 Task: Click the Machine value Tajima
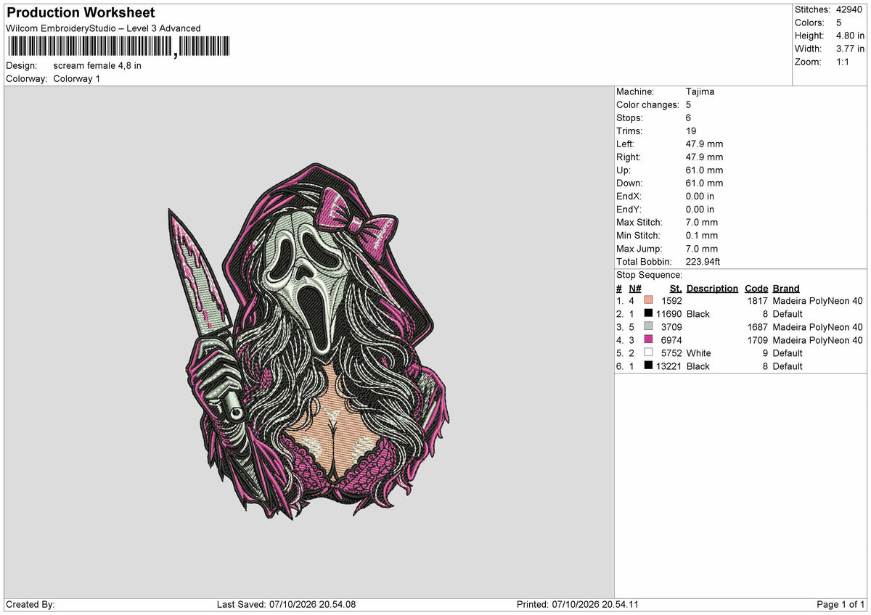(x=700, y=91)
